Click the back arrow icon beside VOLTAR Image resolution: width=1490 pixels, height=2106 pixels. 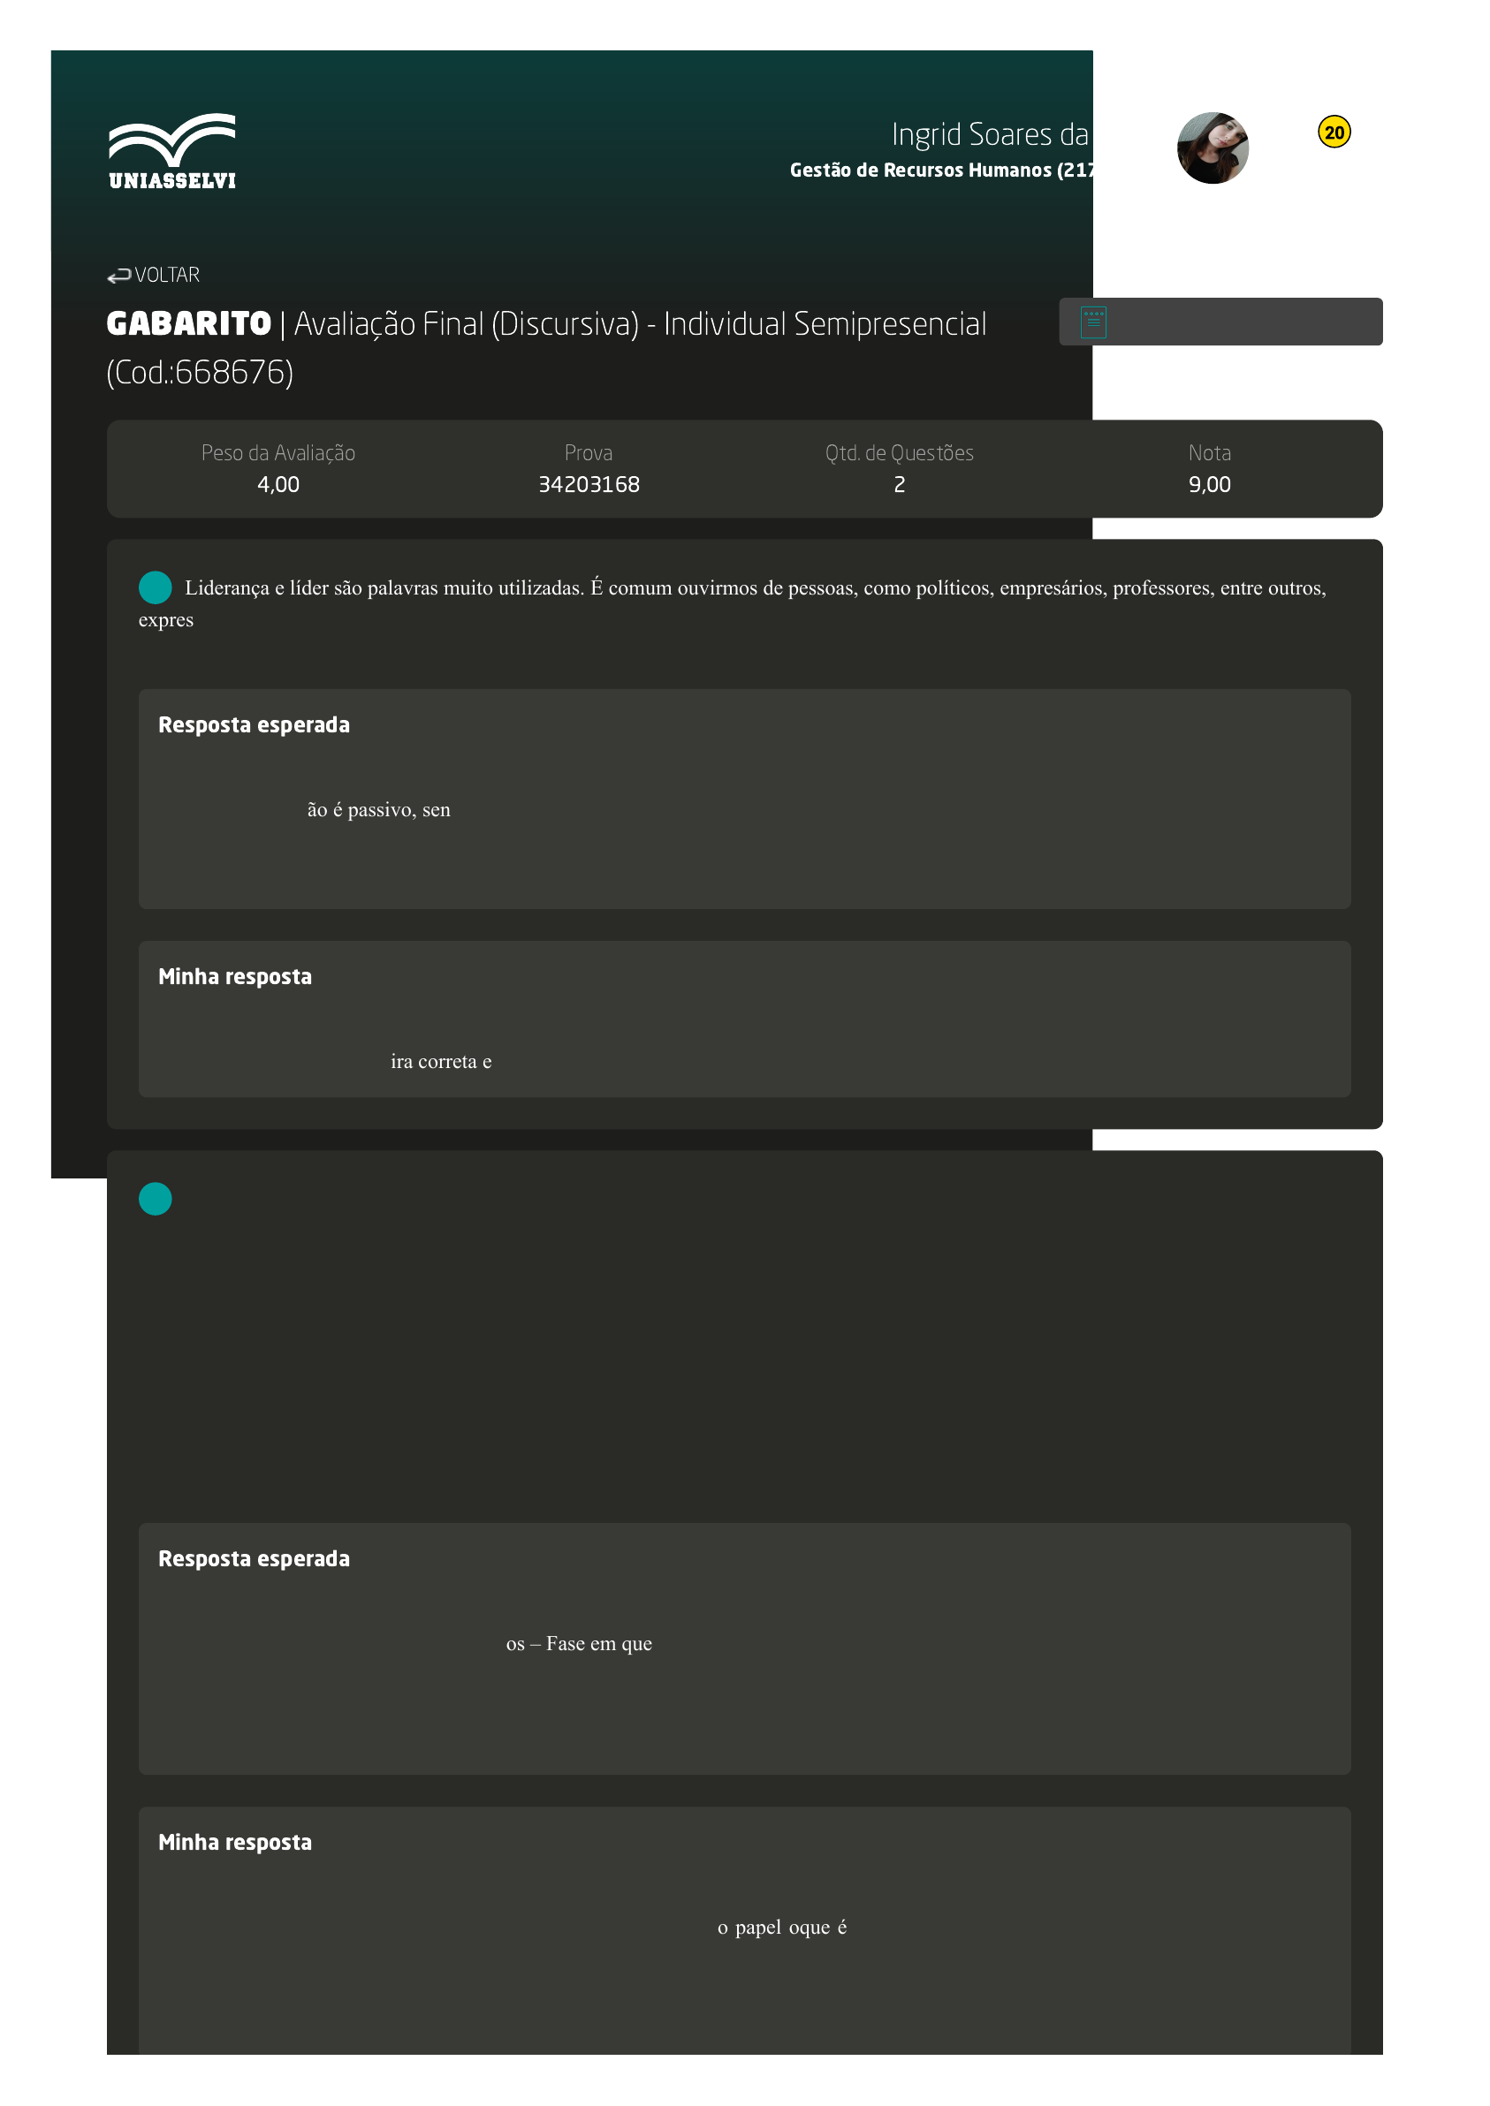tap(118, 275)
